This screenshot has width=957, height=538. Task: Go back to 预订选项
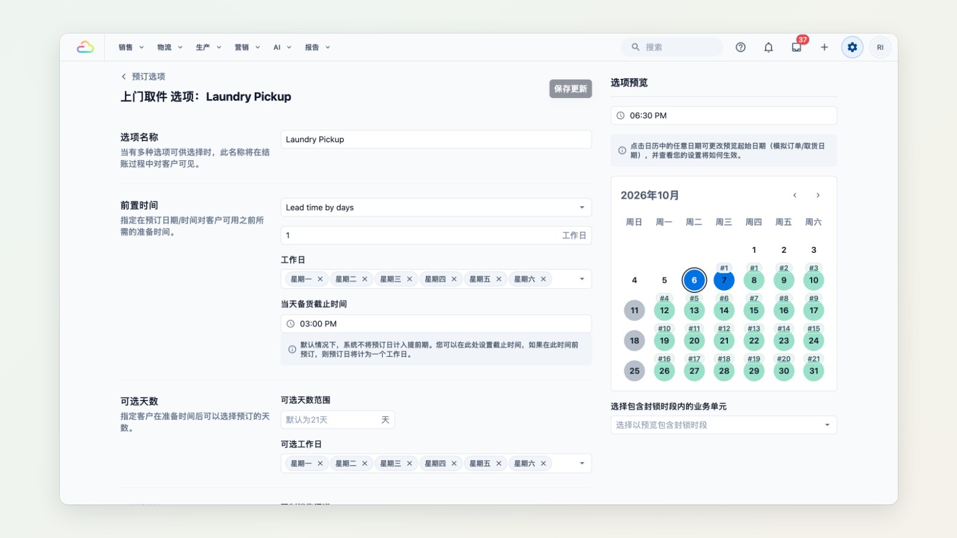coord(144,77)
